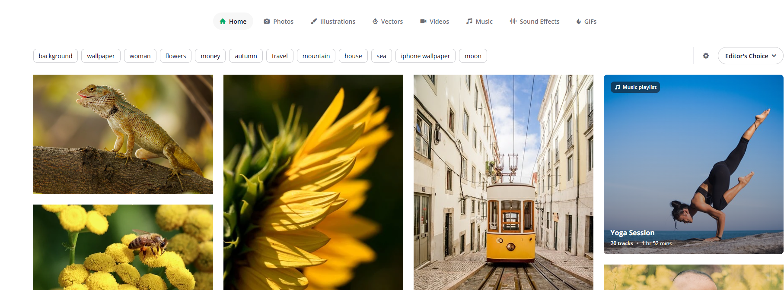Open the bee on yellow flowers photo

[123, 247]
